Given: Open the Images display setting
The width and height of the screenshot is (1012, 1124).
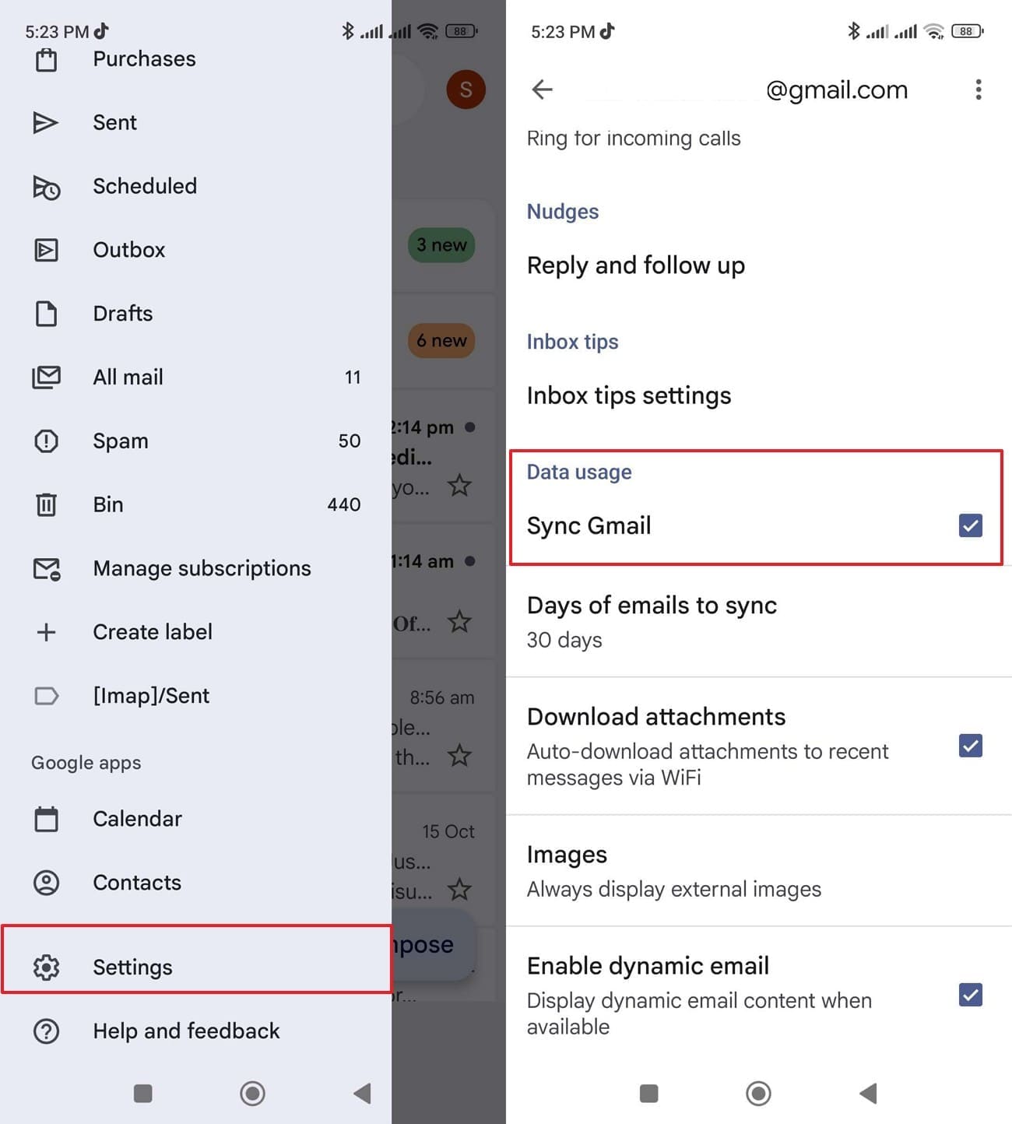Looking at the screenshot, I should [759, 871].
